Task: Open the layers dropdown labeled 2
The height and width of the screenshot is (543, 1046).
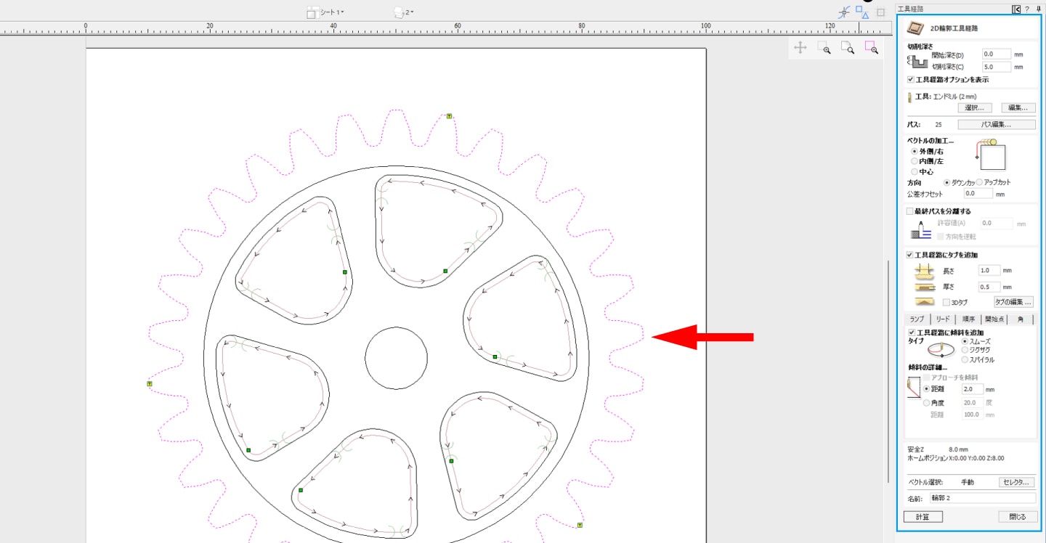Action: click(x=403, y=12)
